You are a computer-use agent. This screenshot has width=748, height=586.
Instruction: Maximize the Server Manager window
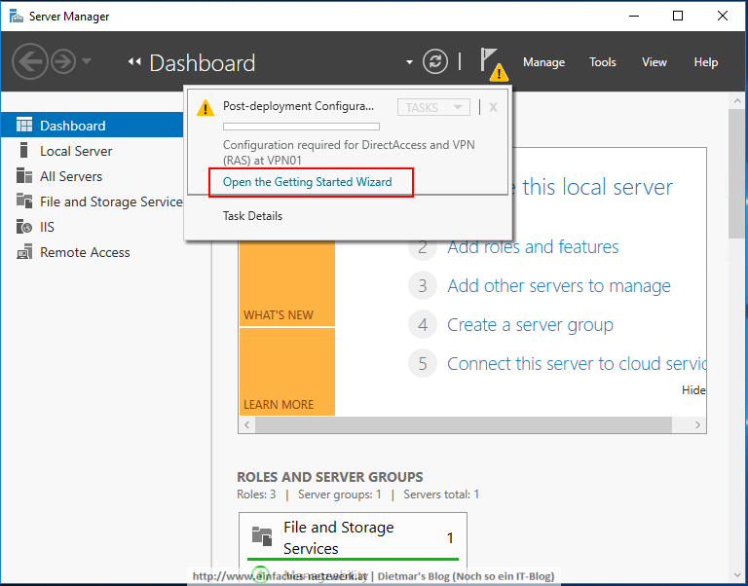678,16
